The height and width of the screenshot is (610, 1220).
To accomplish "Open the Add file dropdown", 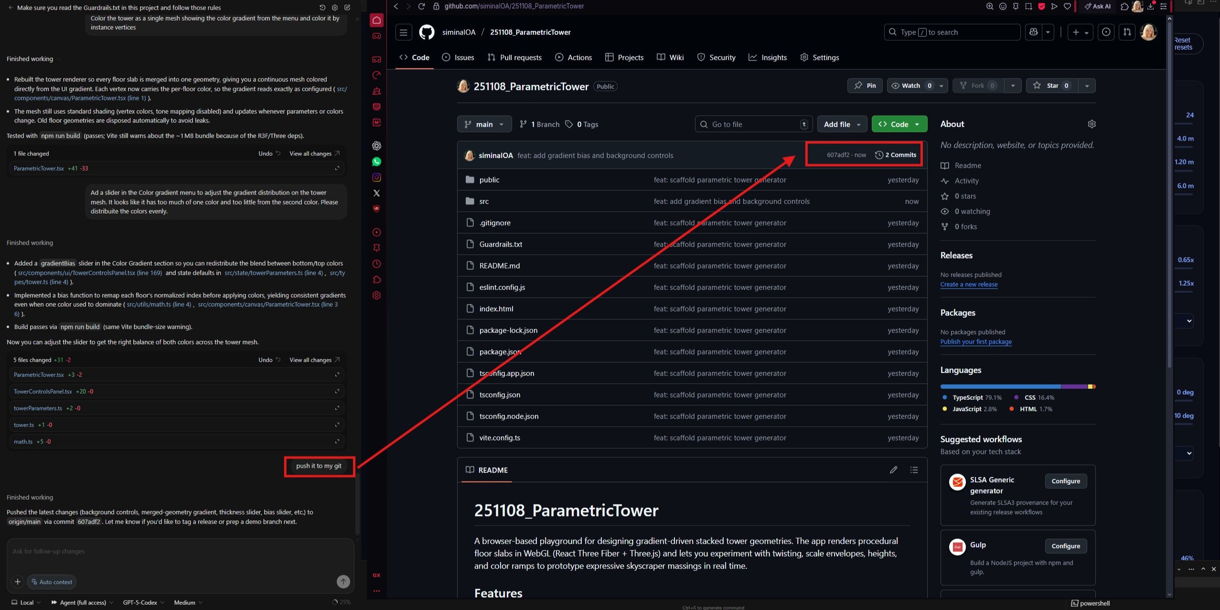I will [842, 124].
